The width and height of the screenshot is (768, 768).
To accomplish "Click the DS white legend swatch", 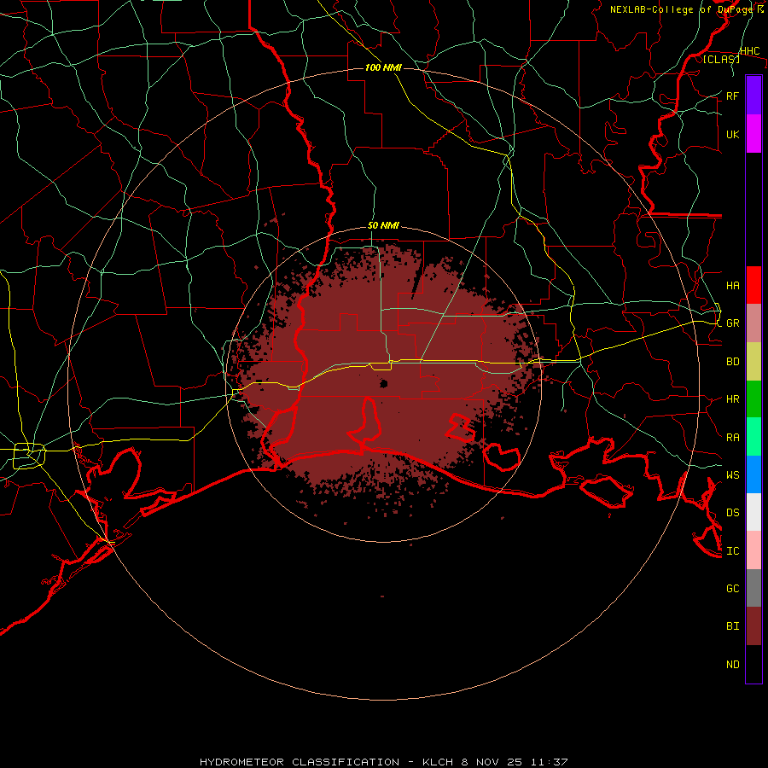I will point(753,512).
